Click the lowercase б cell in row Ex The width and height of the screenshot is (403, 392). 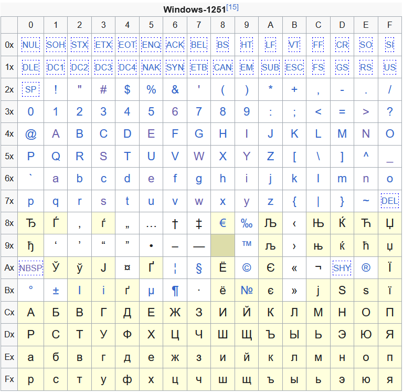coord(56,357)
